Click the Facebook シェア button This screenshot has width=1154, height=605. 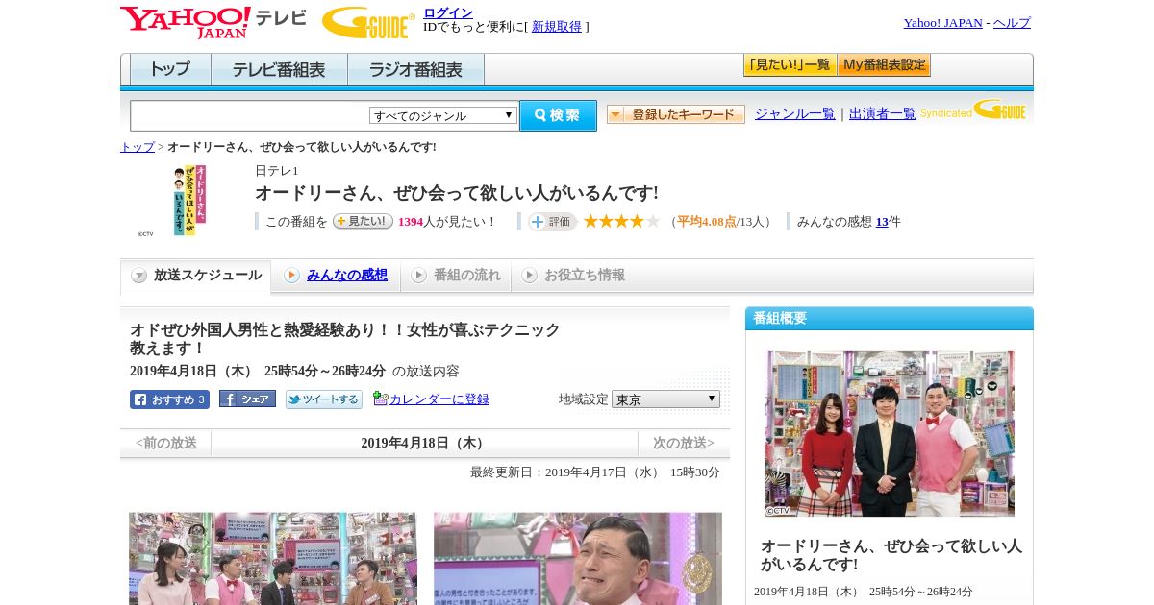(247, 399)
